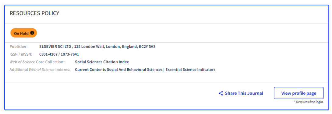
Task: Select the ELSEVIER SCI LTD publisher address text
Action: click(97, 47)
